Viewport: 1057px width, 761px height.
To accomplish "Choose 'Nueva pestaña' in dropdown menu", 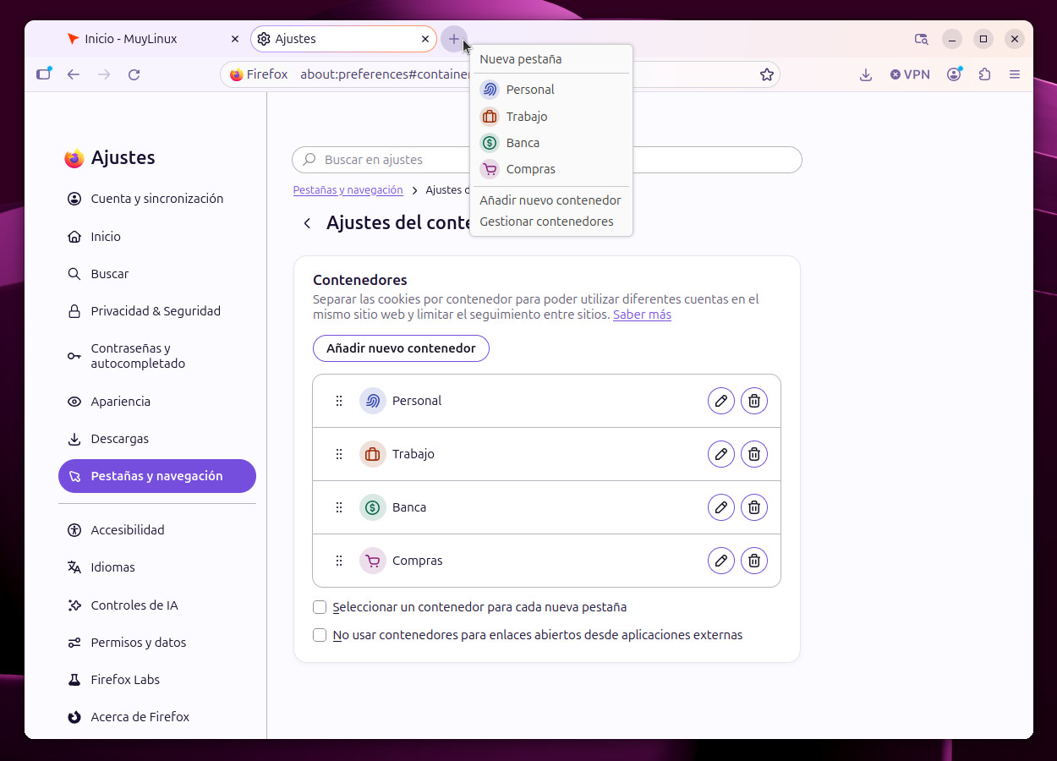I will (x=550, y=59).
